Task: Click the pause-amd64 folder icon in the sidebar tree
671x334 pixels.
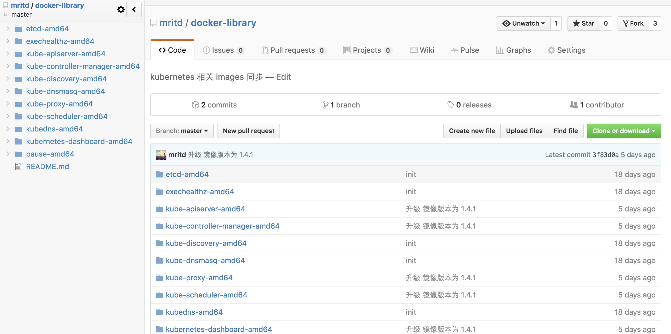Action: 18,154
